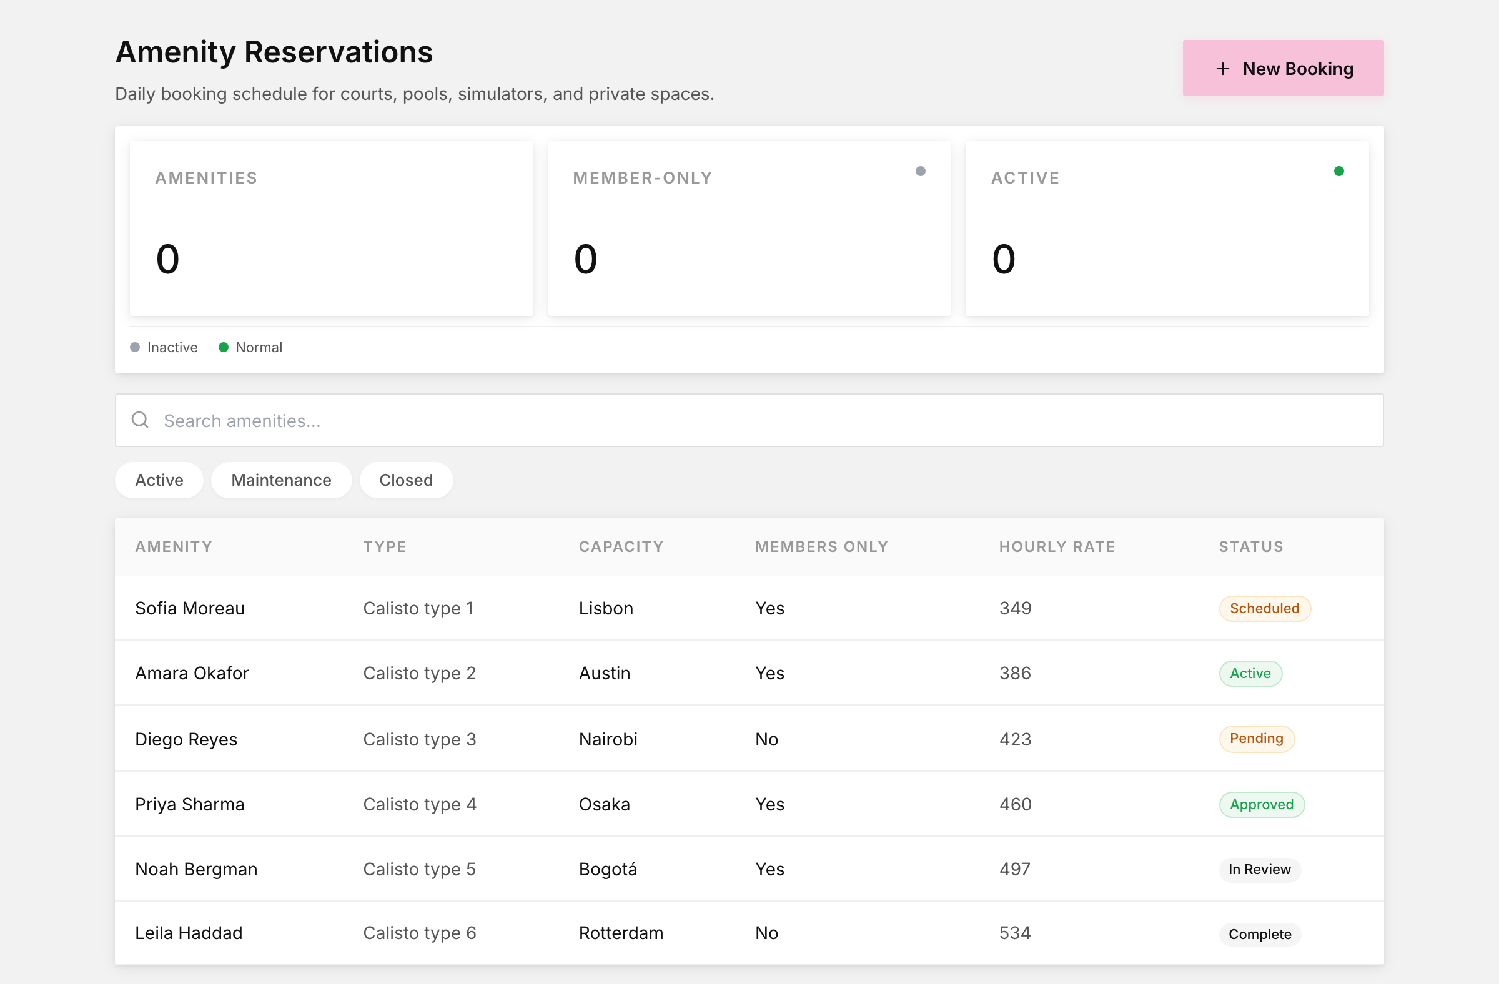The width and height of the screenshot is (1499, 984).
Task: Click the Scheduled status badge
Action: coord(1265,609)
